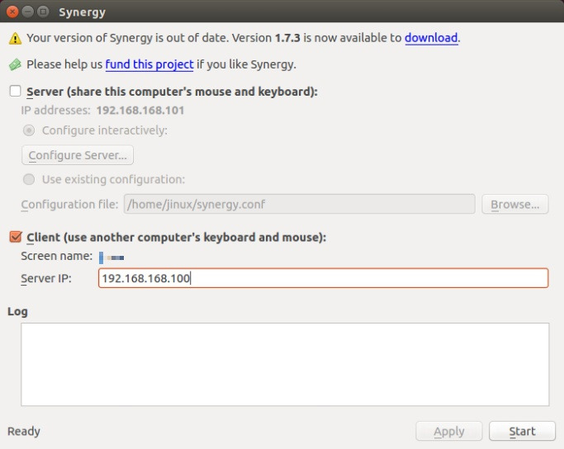Click the Configure Server... button
This screenshot has width=564, height=449.
(78, 155)
